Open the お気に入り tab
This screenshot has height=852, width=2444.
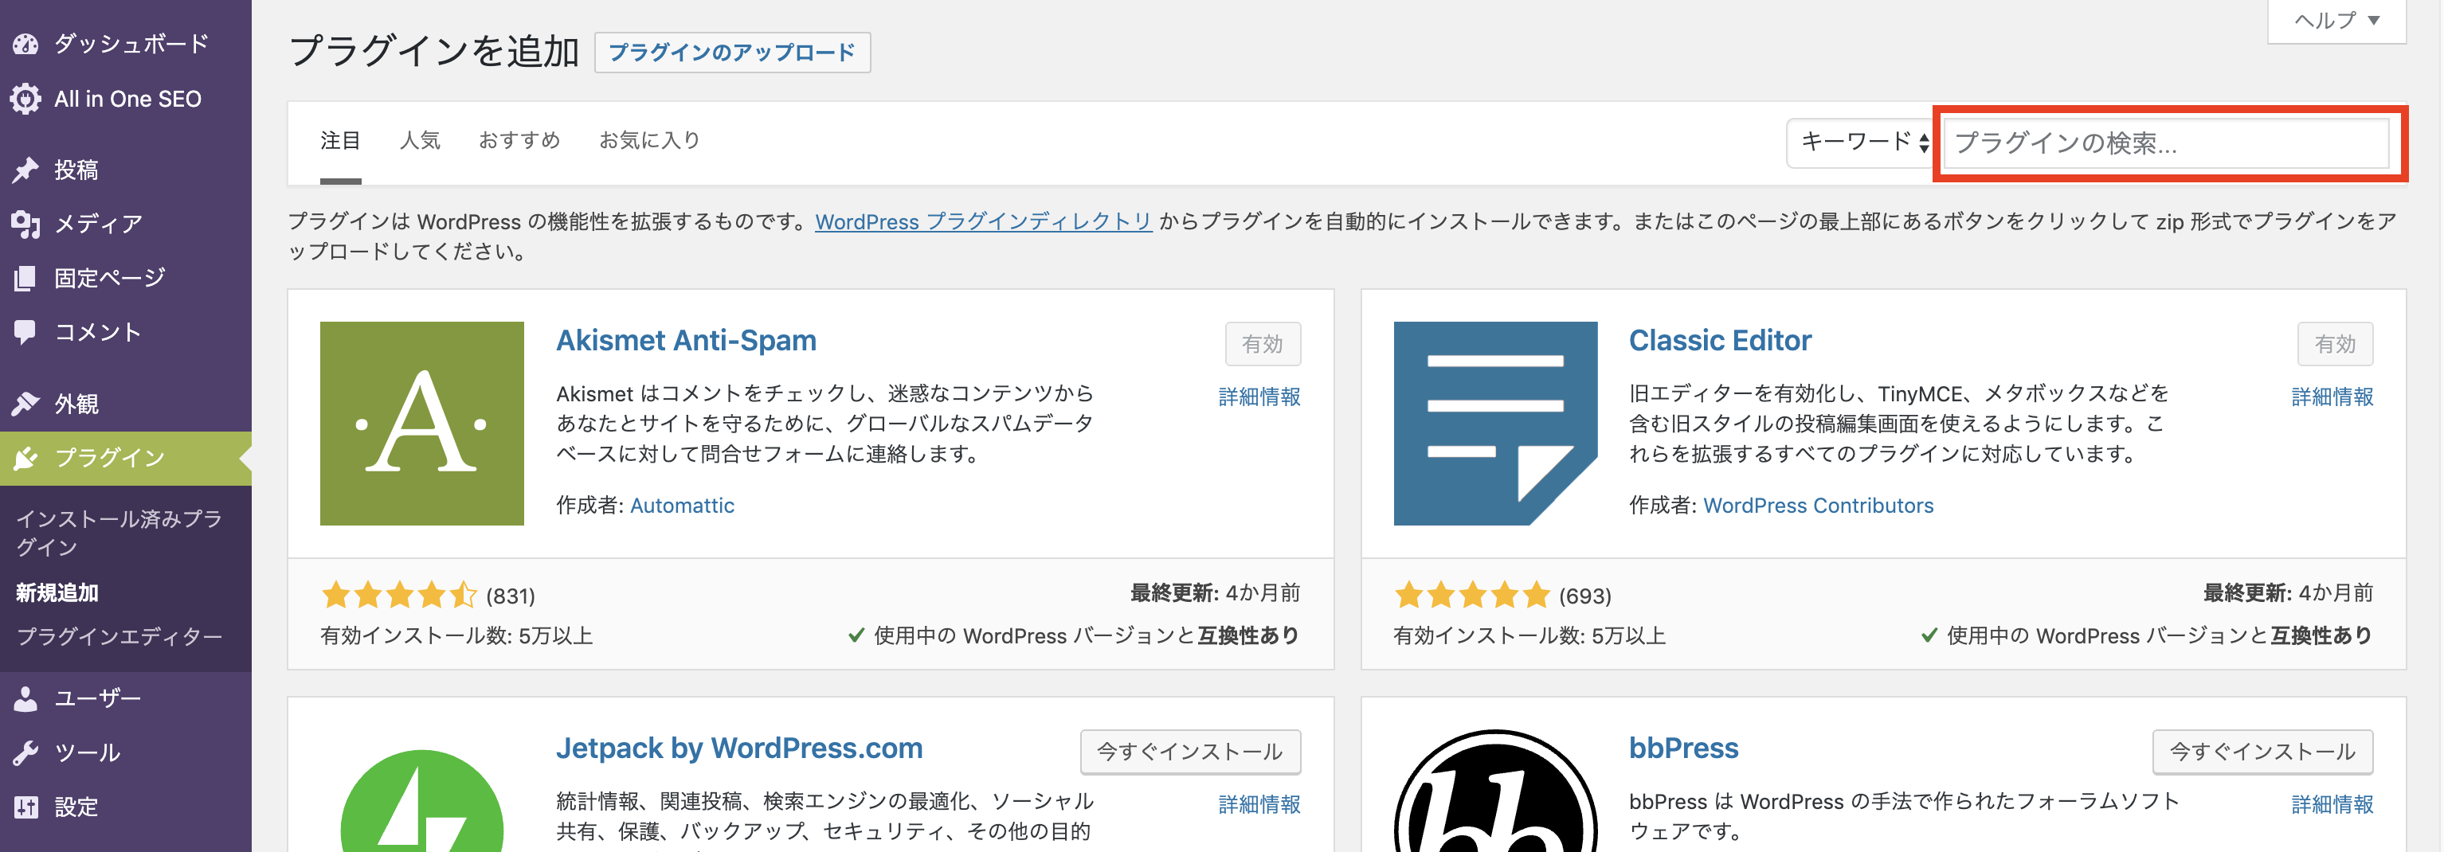[649, 142]
